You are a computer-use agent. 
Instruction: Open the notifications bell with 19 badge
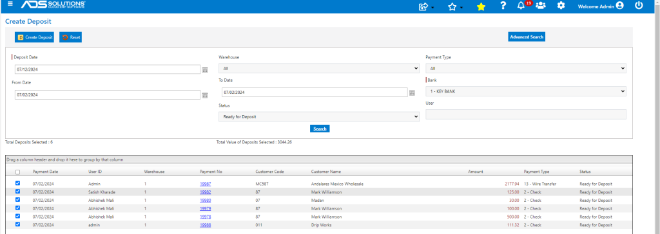coord(521,6)
